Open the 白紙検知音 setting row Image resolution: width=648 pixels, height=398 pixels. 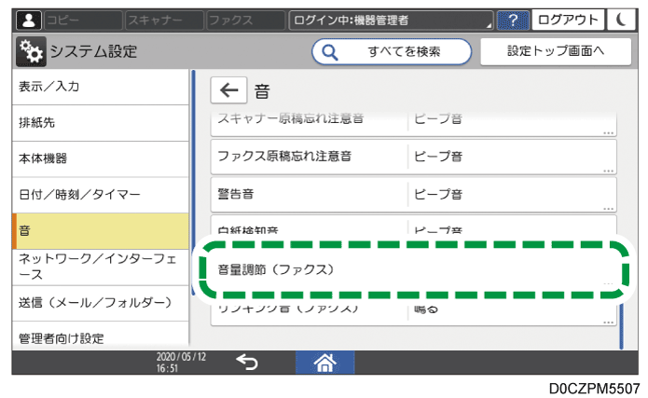point(414,226)
